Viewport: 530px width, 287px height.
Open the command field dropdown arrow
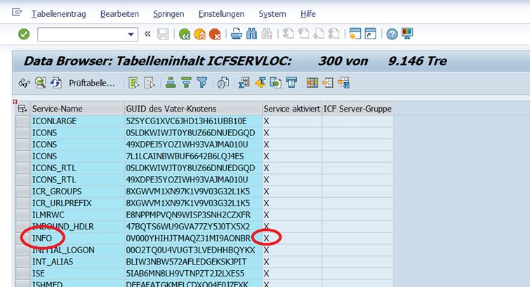click(x=131, y=34)
